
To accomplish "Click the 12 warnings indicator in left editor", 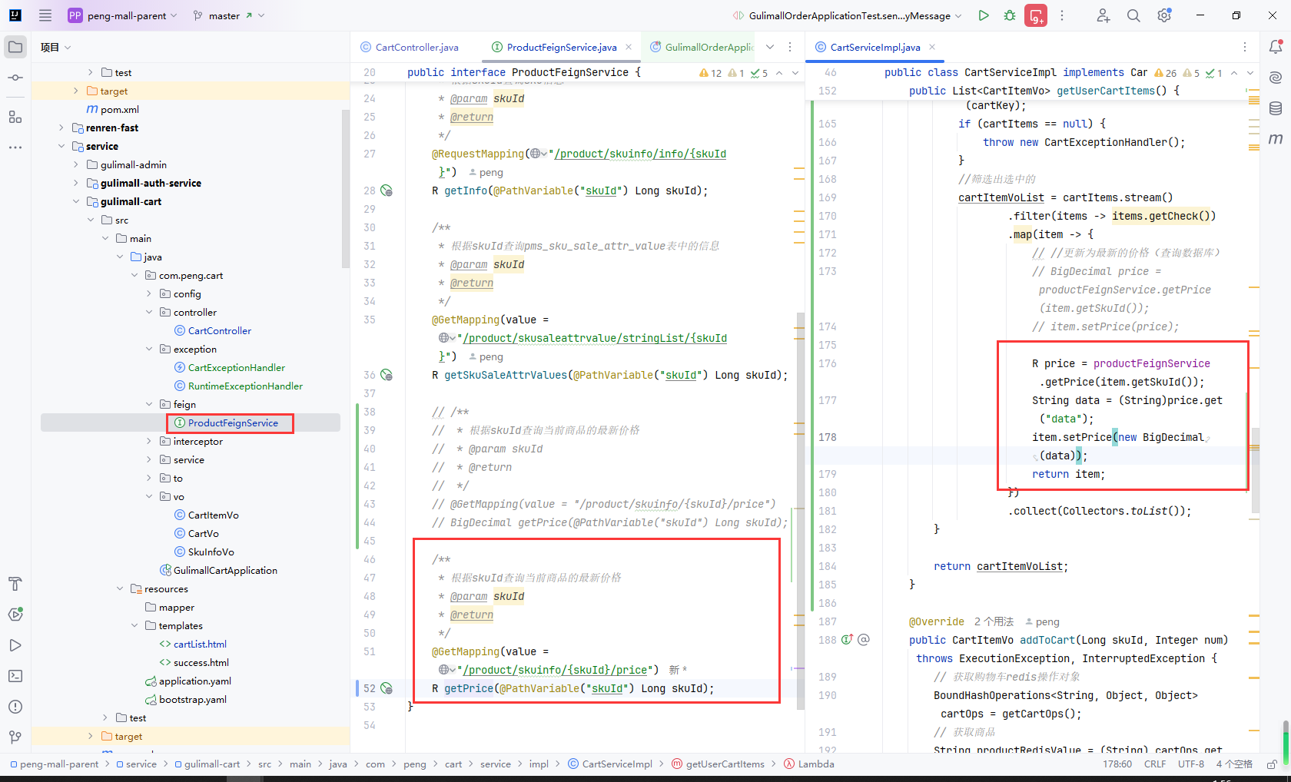I will 710,73.
